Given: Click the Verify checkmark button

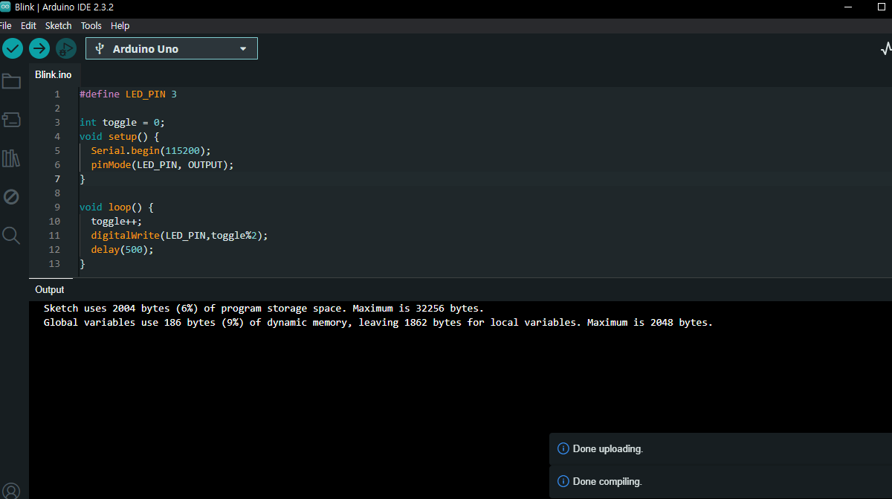Looking at the screenshot, I should coord(13,48).
